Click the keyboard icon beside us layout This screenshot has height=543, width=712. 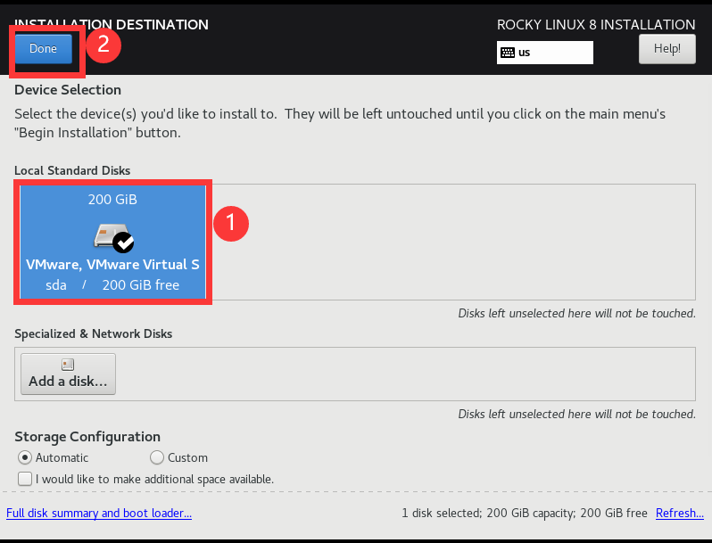pos(507,53)
